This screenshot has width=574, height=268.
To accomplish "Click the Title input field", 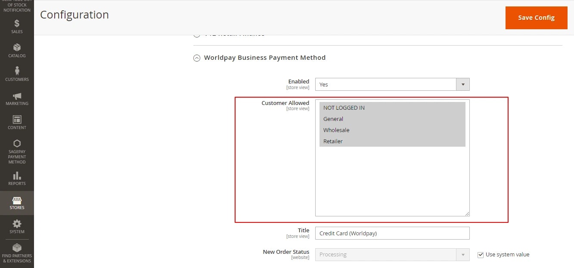I will (392, 233).
